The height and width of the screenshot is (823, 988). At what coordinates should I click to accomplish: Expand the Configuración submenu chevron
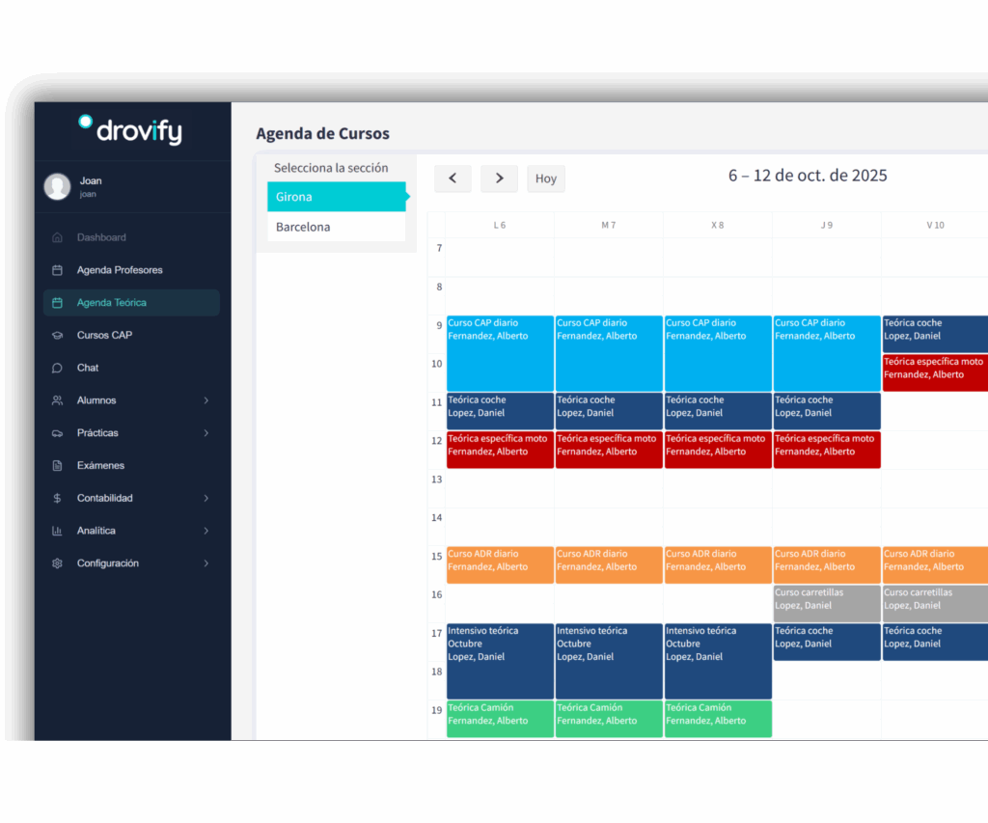(206, 563)
